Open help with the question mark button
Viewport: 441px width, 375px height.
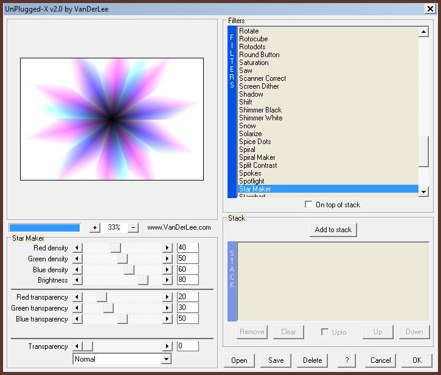pyautogui.click(x=347, y=360)
